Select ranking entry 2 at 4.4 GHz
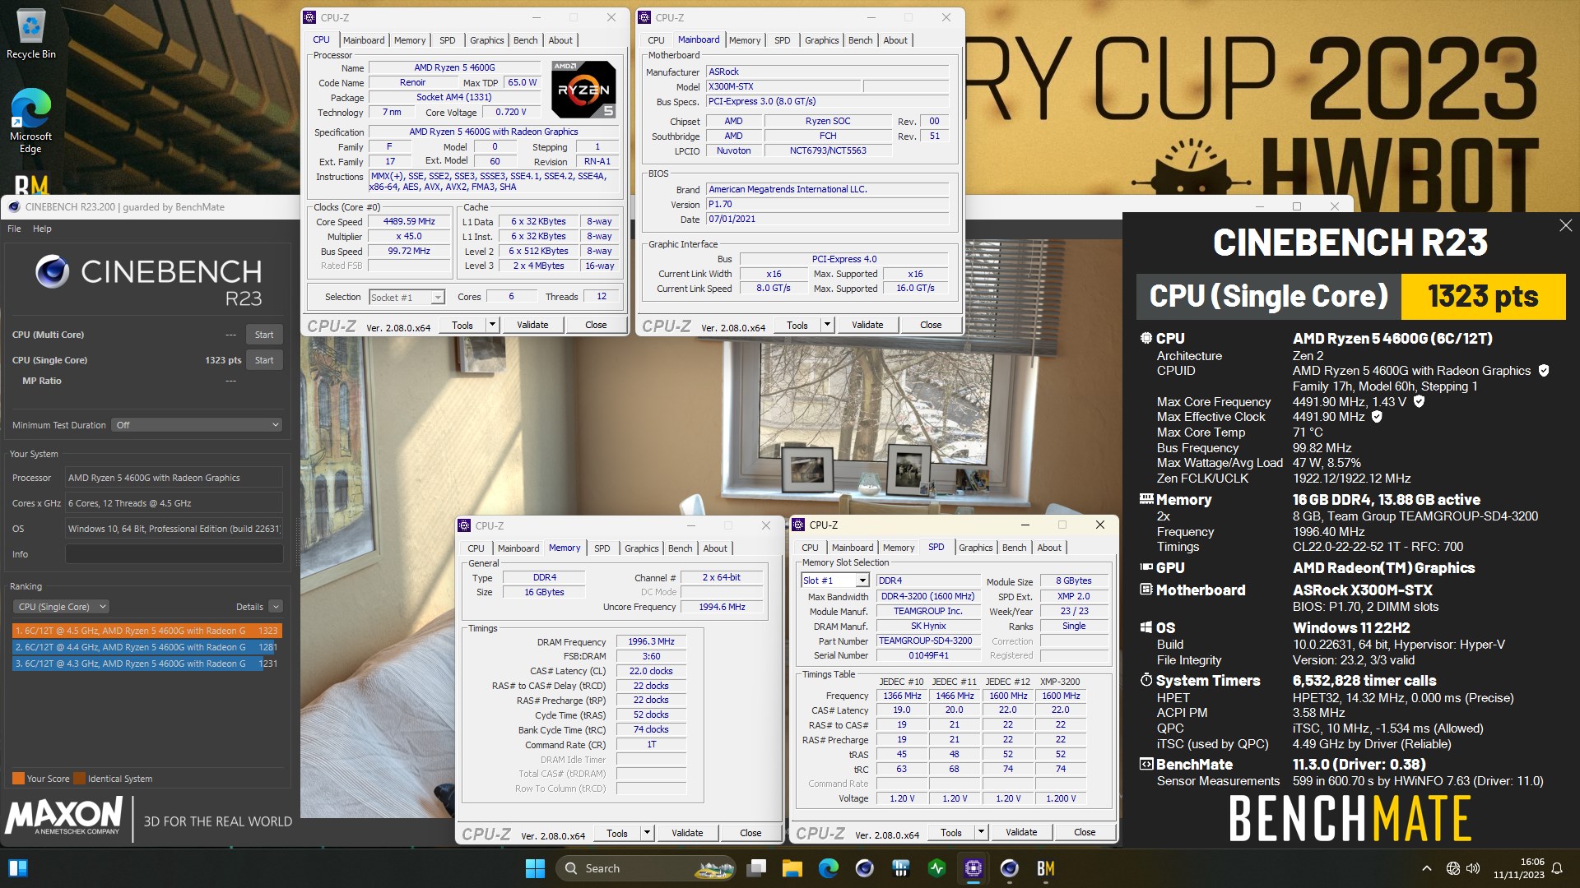 (147, 647)
